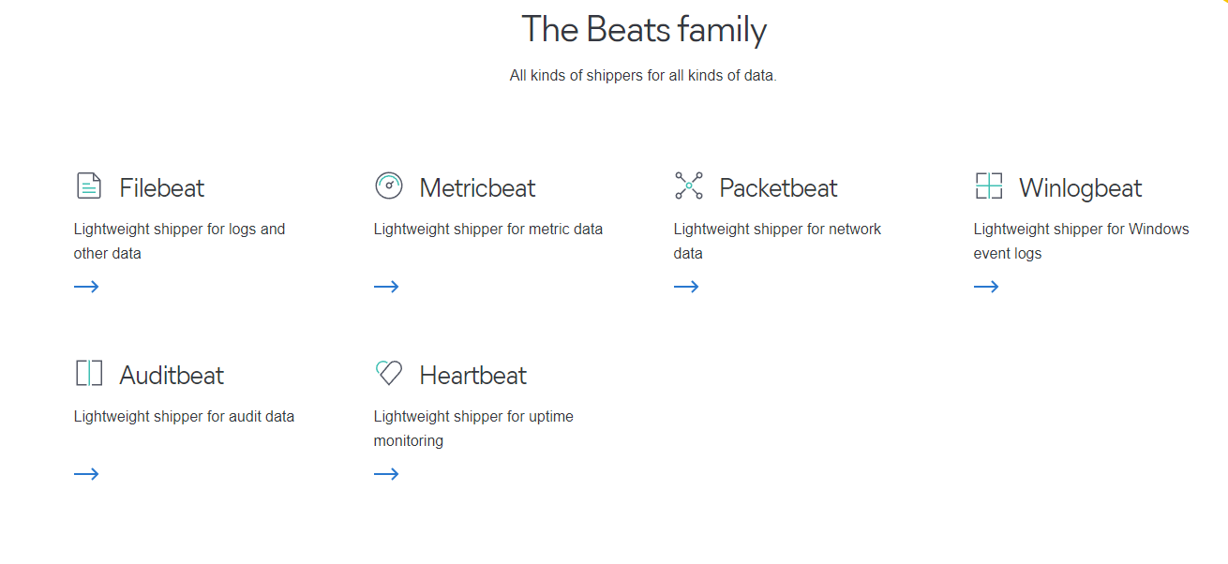Viewport: 1228px width, 564px height.
Task: Click the Packetbeat network nodes icon
Action: 688,186
